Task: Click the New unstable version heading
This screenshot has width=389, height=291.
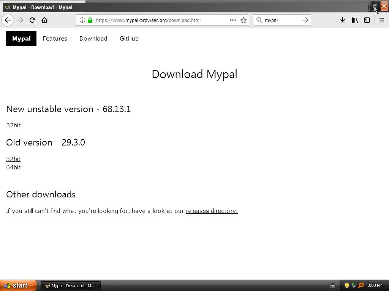Action: [x=68, y=109]
